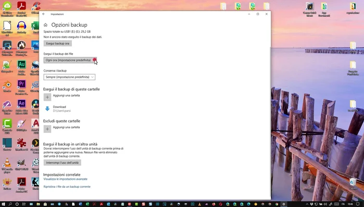Open Cortana circle on the taskbar

point(17,204)
